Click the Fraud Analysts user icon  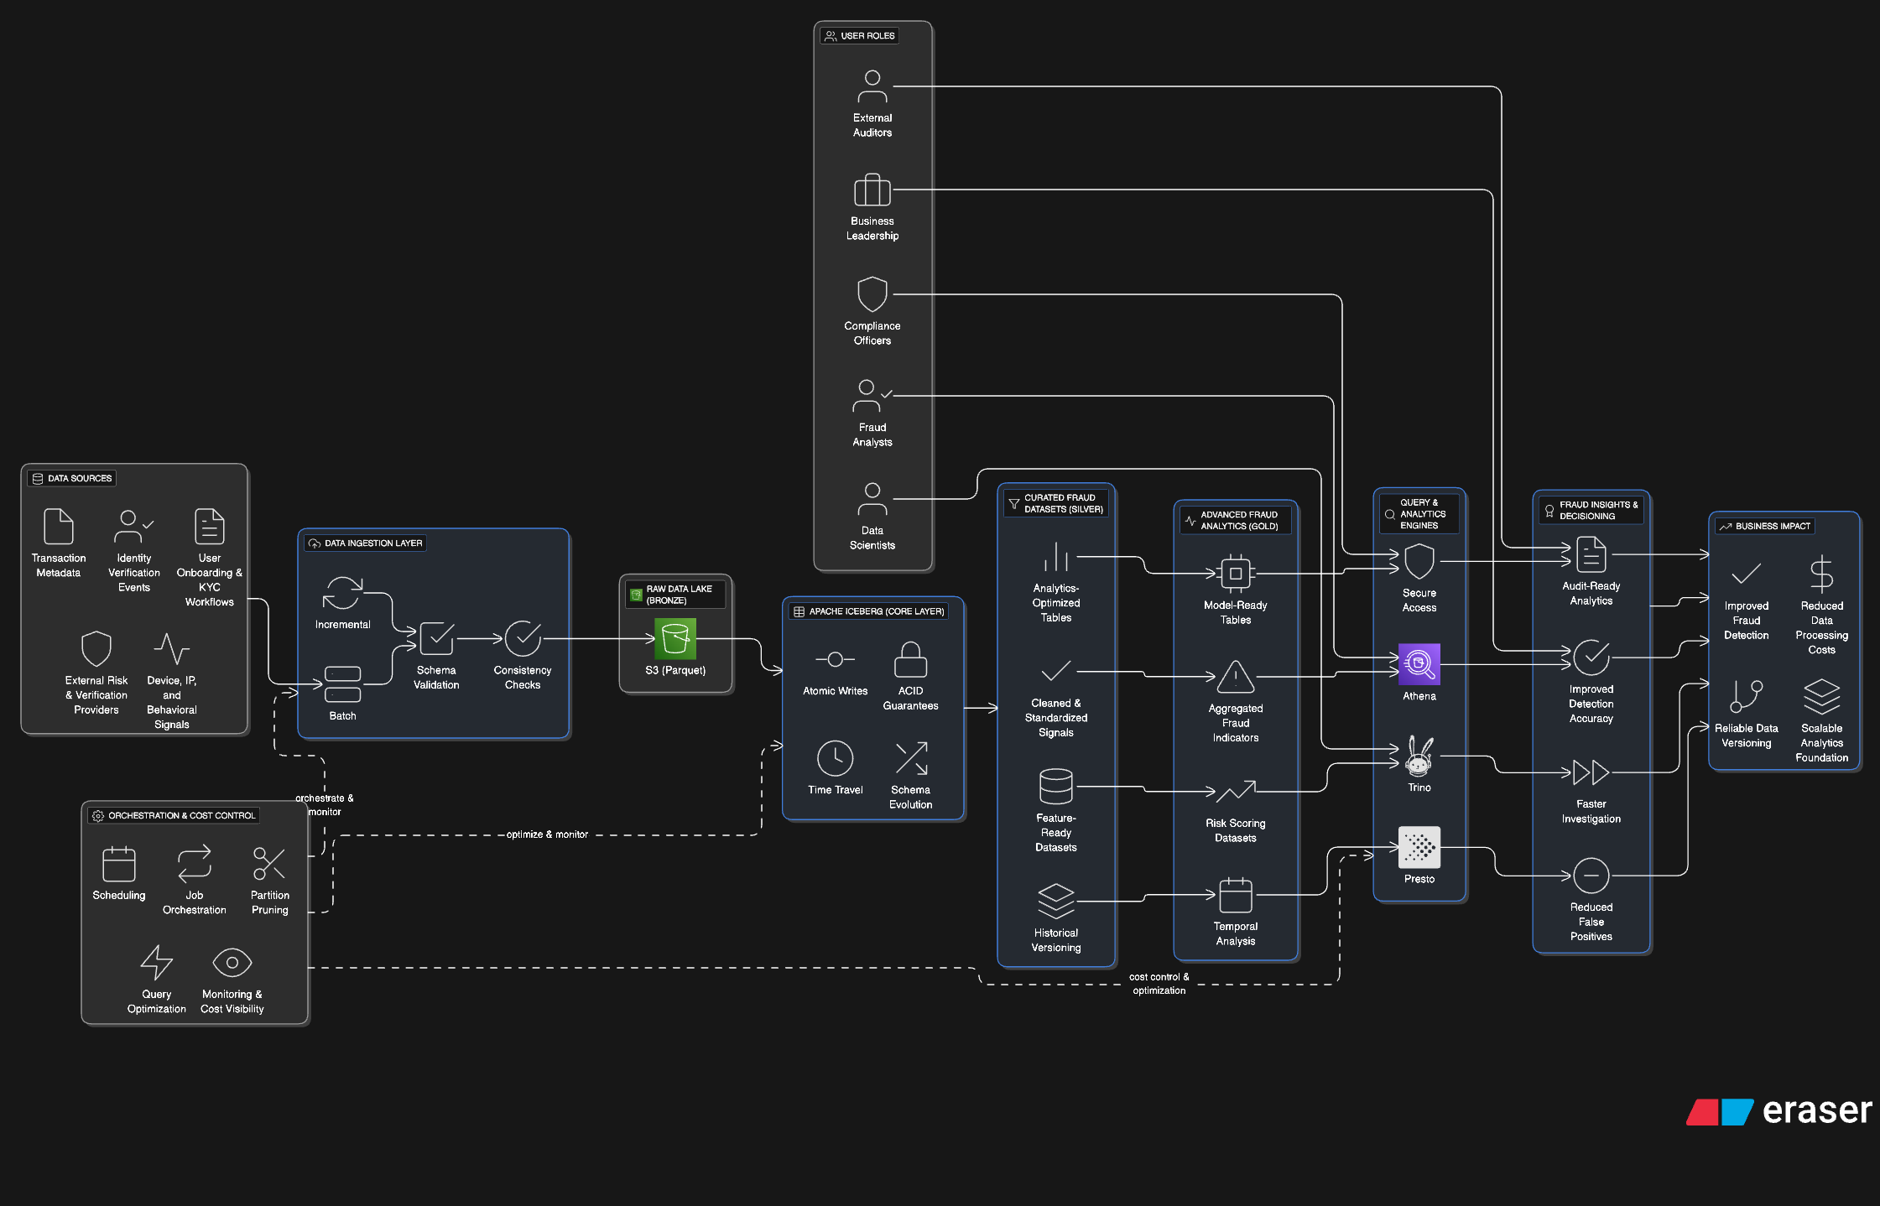(872, 395)
